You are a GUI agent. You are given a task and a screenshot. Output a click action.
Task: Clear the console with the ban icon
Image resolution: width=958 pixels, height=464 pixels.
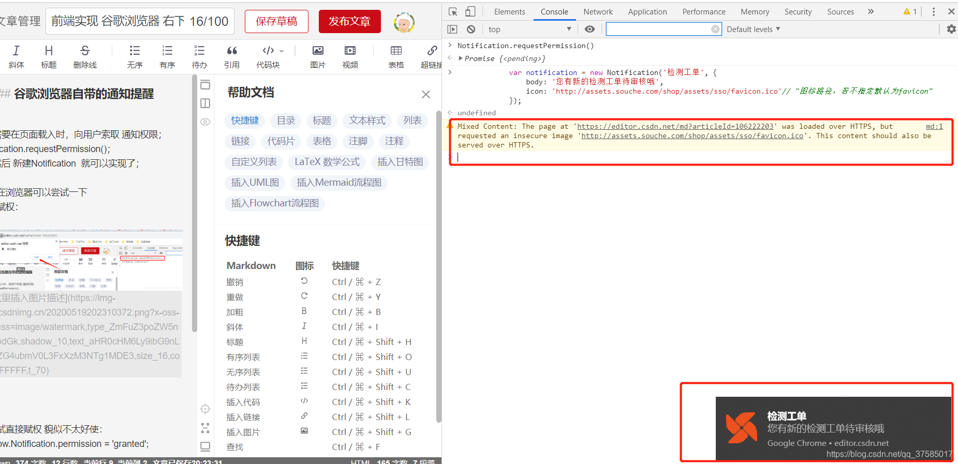[x=471, y=29]
